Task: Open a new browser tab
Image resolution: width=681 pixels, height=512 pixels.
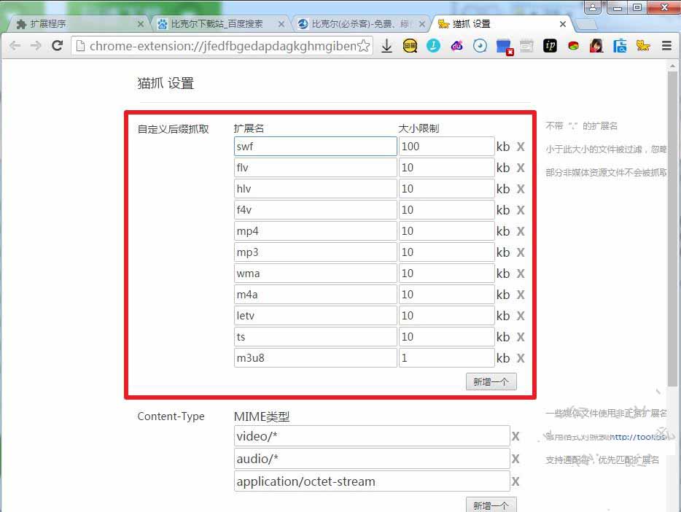Action: click(x=587, y=24)
